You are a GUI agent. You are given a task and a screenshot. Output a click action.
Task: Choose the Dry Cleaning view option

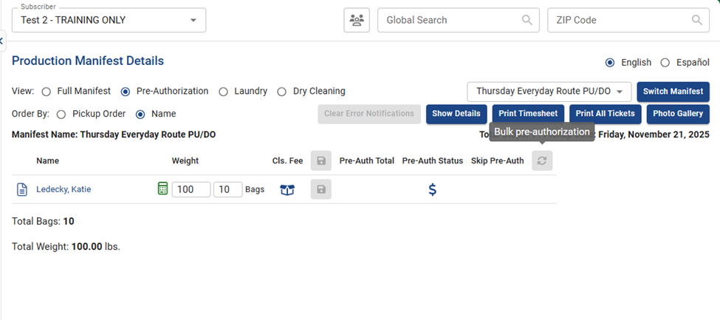(281, 92)
